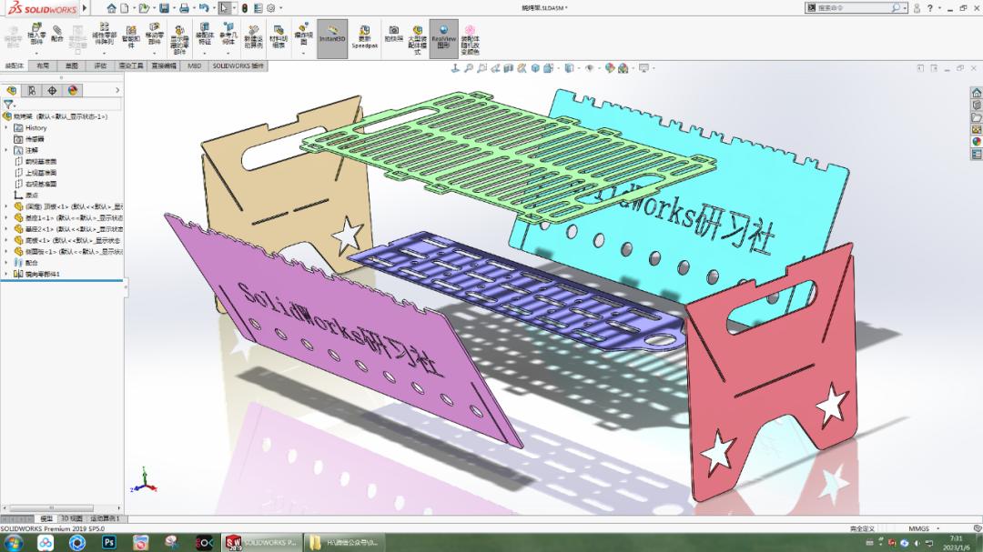Open the MMGS units dropdown

coord(919,527)
